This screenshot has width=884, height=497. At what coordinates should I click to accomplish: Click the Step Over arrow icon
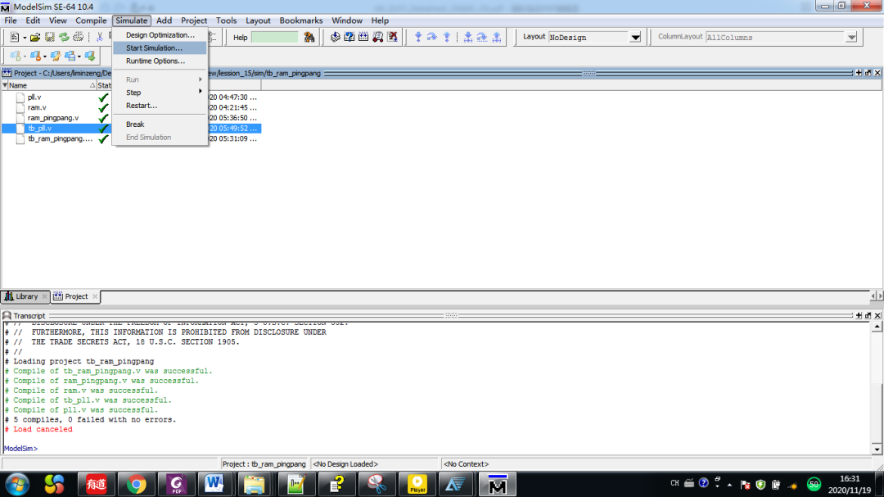click(432, 38)
